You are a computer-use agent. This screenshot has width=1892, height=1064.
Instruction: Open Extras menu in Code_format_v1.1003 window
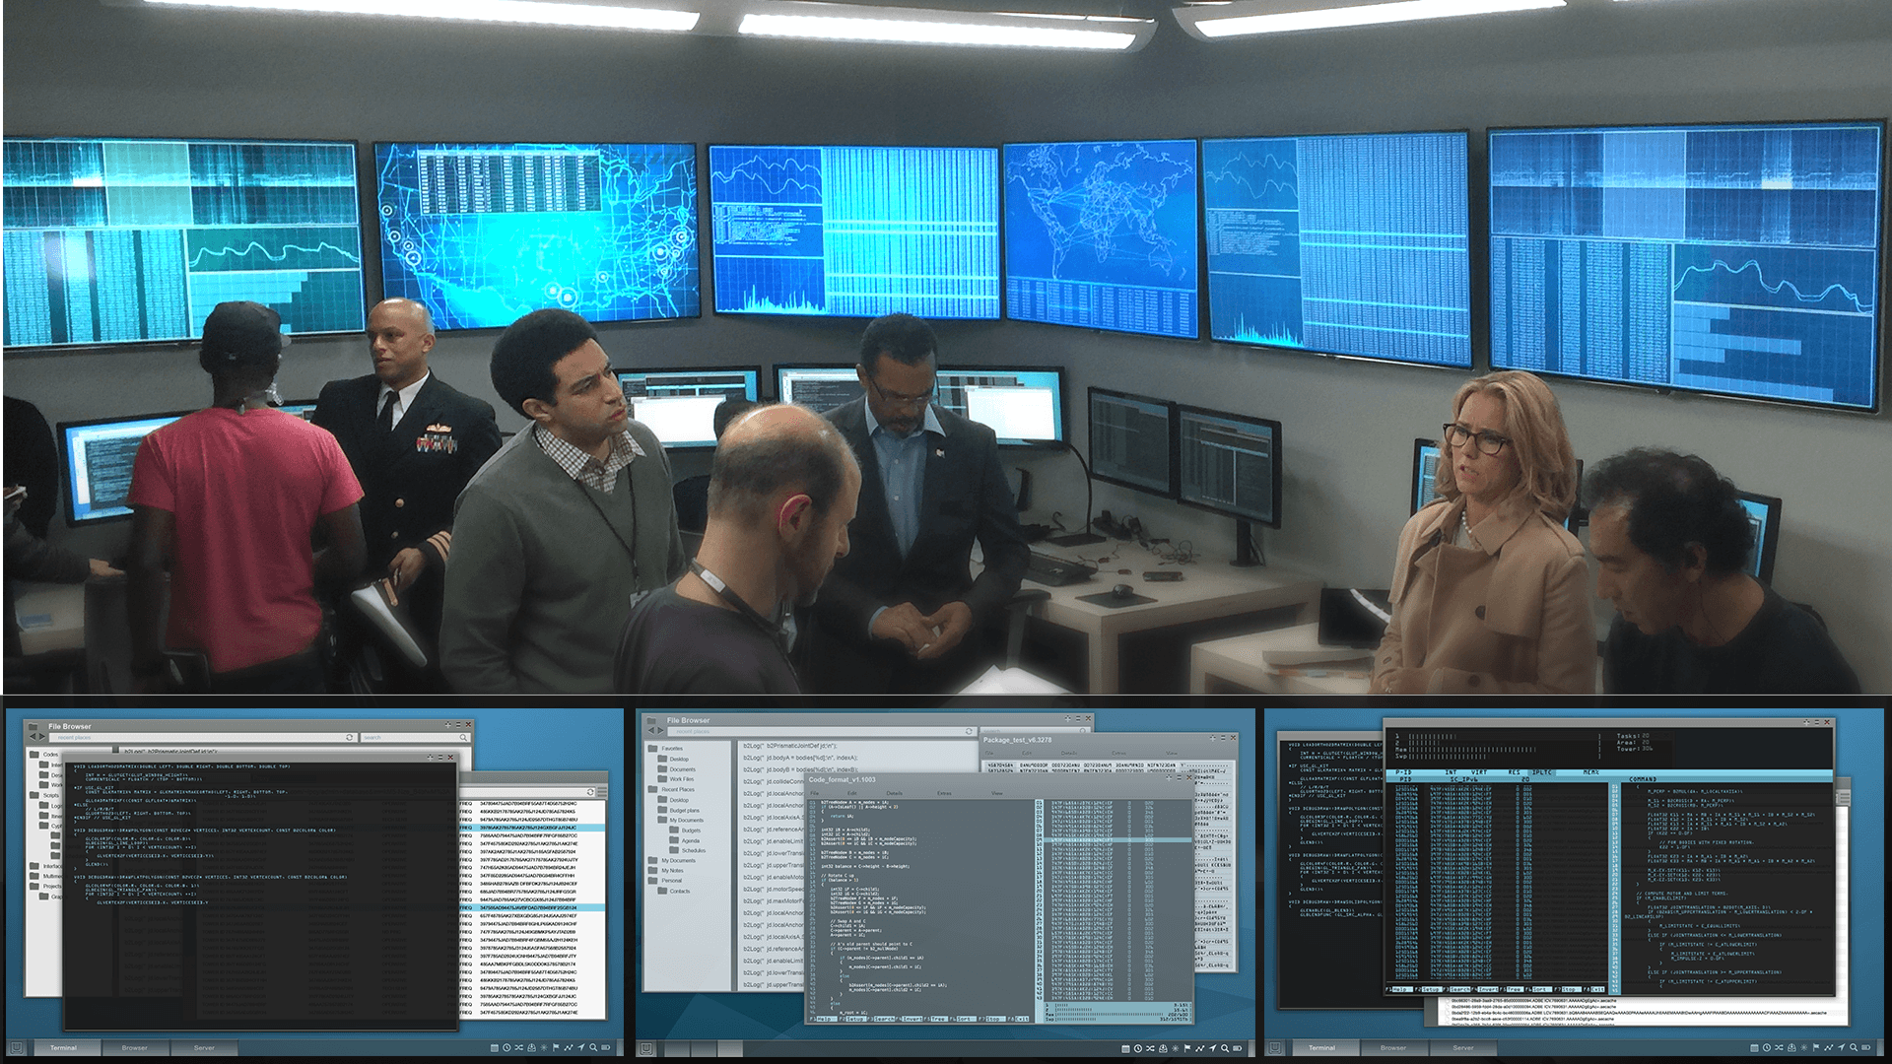tap(944, 793)
